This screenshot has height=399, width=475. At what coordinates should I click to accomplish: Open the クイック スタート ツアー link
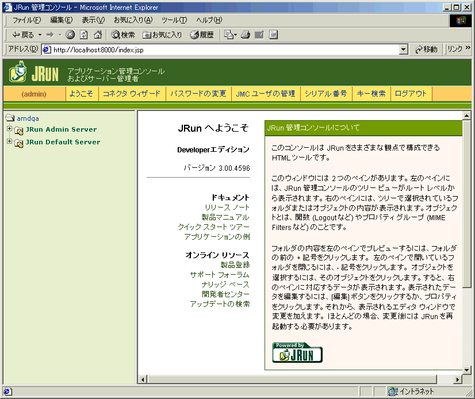[213, 227]
